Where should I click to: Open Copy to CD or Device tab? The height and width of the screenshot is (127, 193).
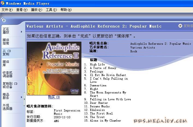coord(12,85)
